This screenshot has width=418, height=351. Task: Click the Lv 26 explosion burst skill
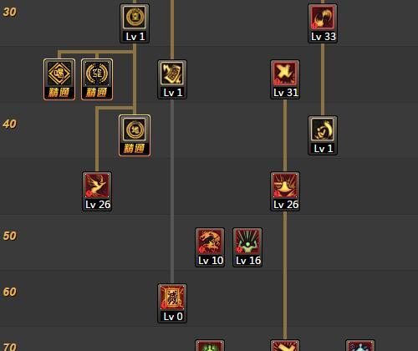[x=285, y=191]
